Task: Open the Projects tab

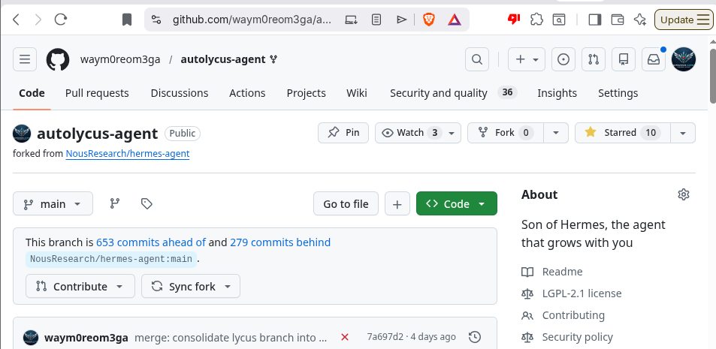Action: pyautogui.click(x=306, y=93)
